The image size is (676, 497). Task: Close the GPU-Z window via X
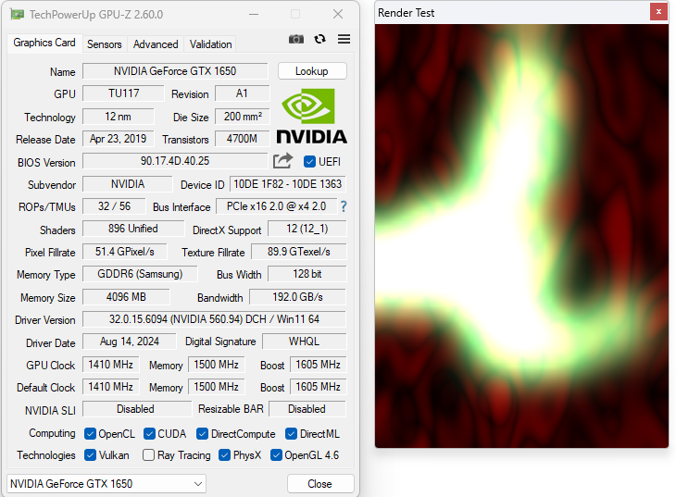tap(338, 14)
